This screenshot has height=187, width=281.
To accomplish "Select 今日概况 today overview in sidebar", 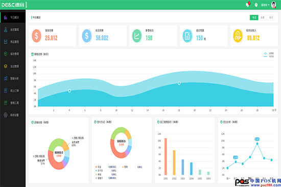I will (x=13, y=17).
